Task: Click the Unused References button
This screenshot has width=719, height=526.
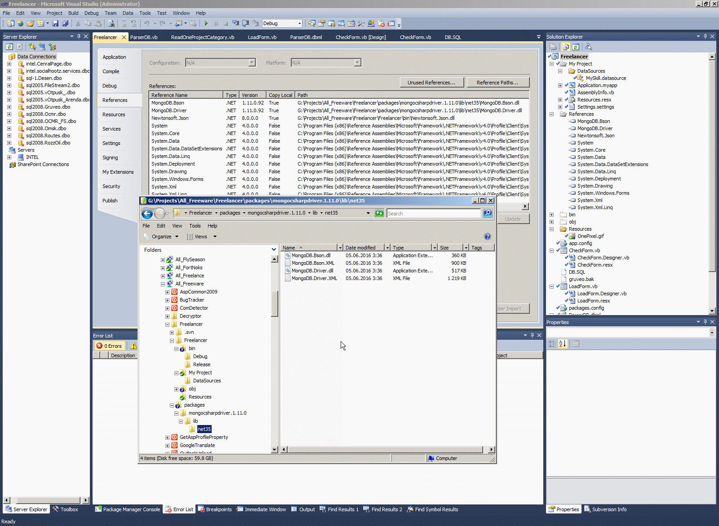Action: point(431,83)
